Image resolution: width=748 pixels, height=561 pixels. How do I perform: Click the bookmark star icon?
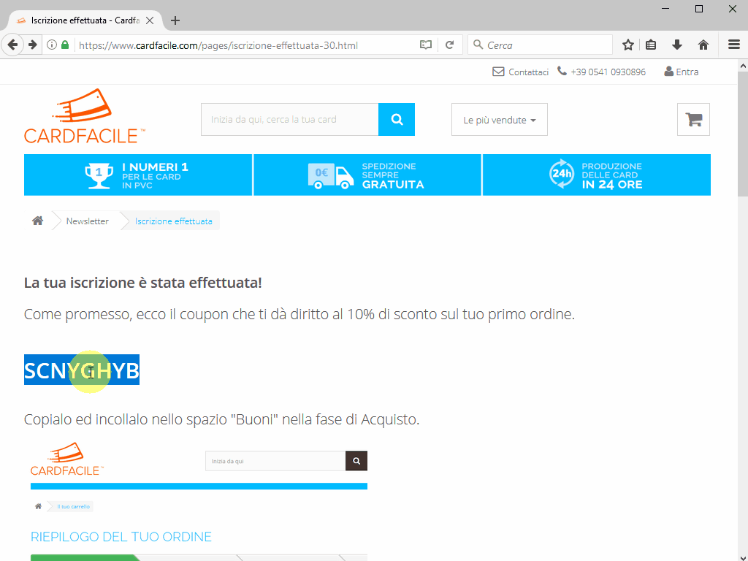627,45
